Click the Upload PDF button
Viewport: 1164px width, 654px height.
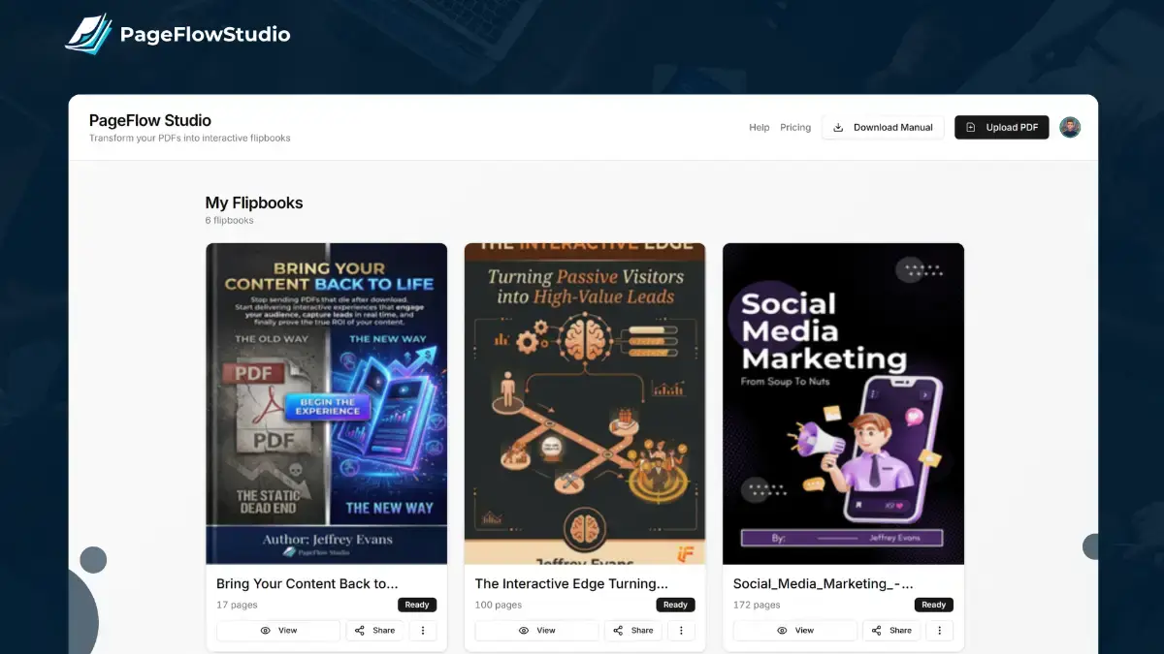point(1002,128)
